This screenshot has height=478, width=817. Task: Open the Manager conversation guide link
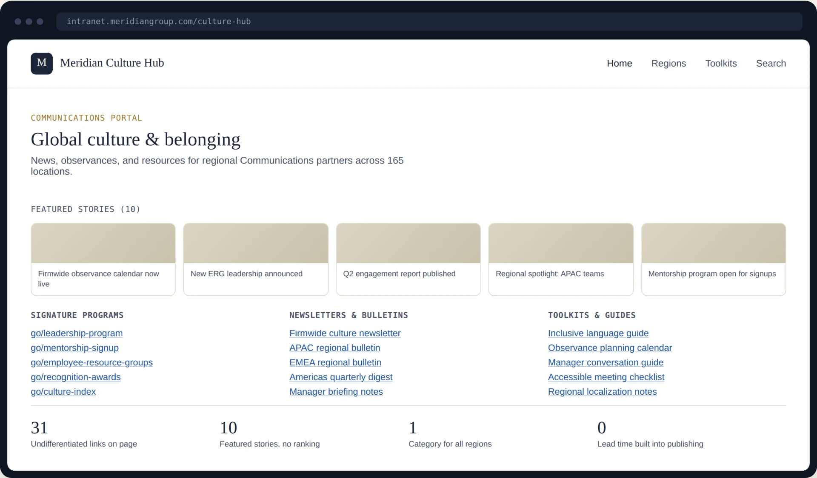point(606,362)
